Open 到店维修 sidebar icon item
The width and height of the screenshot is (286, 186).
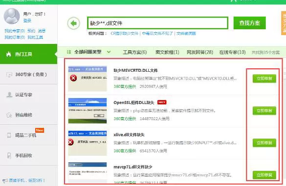(x=29, y=115)
